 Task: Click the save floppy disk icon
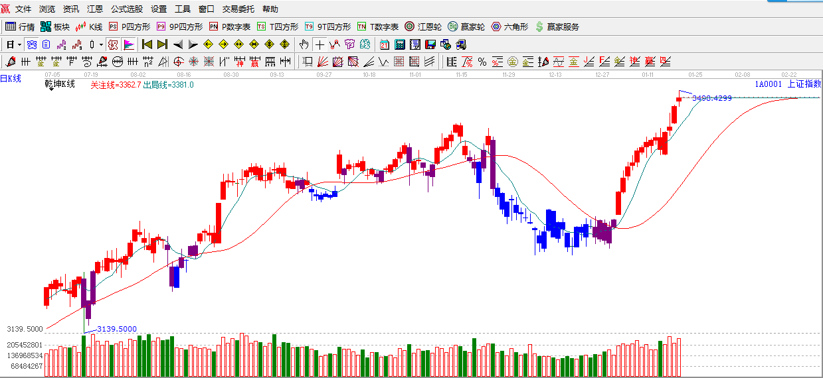[430, 44]
